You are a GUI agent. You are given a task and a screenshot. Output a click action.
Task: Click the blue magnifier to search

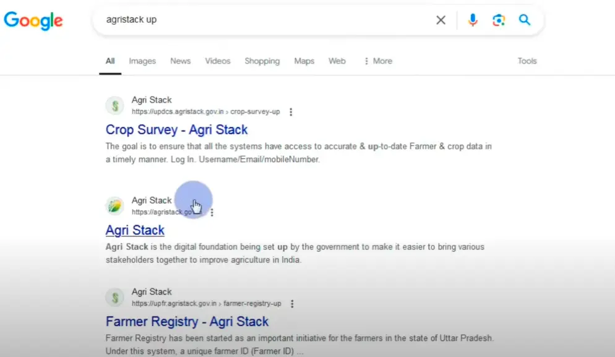point(524,20)
